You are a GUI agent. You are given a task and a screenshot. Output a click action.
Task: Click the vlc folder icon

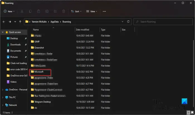pos(32,108)
